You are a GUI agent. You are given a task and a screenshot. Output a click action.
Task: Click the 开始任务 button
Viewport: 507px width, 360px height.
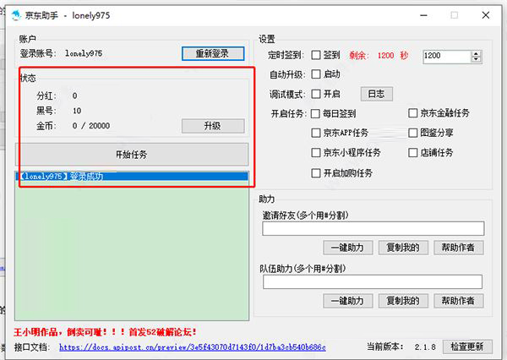[132, 155]
